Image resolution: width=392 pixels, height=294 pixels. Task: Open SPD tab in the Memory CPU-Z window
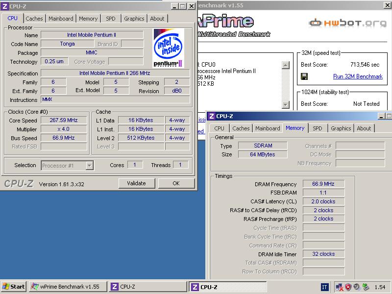point(317,128)
